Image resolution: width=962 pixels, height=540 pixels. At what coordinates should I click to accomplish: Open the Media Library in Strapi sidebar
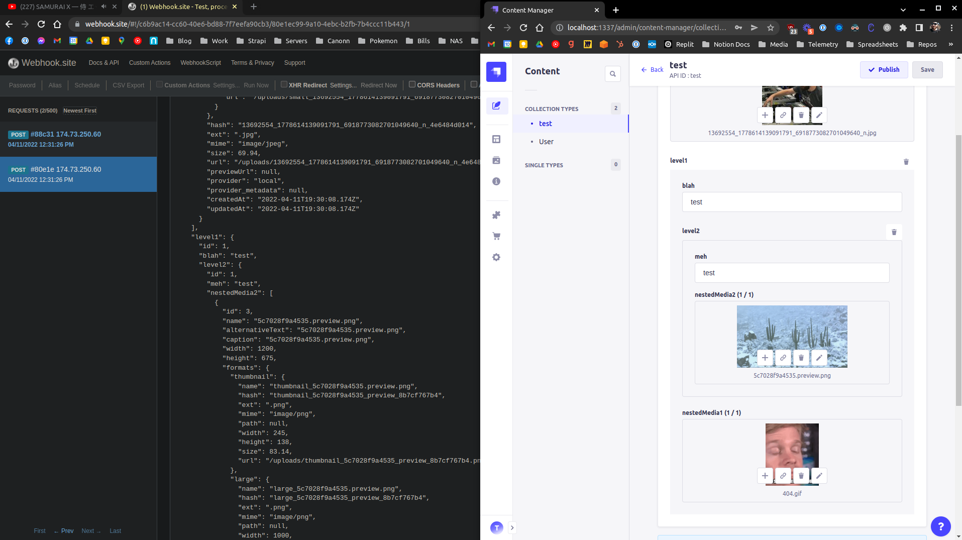[497, 160]
